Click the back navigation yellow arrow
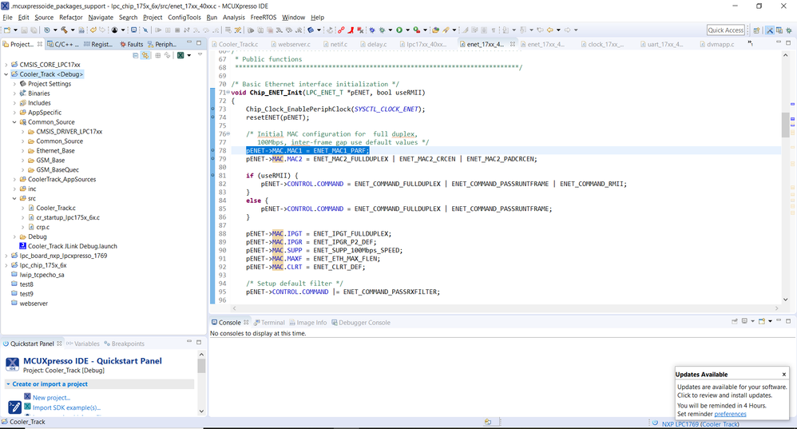797x429 pixels. coord(550,30)
